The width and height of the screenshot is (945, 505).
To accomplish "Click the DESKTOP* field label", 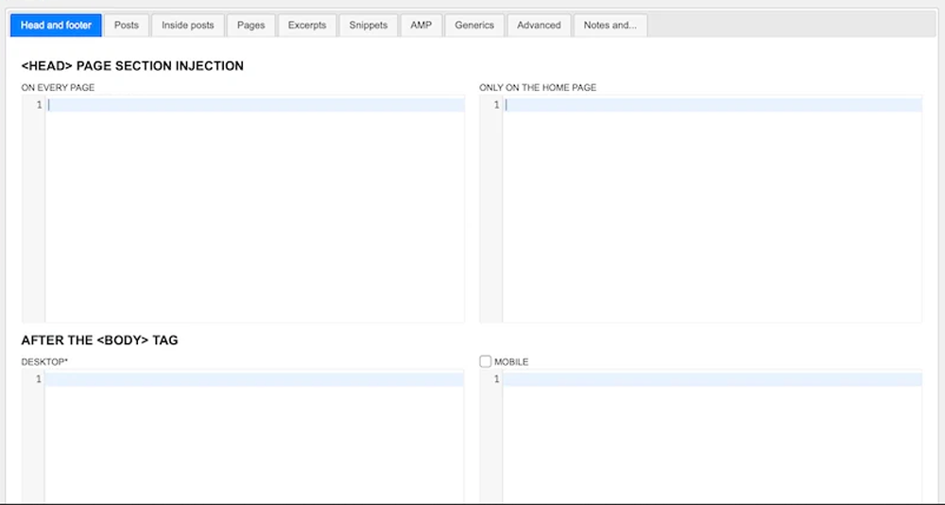I will click(x=44, y=362).
